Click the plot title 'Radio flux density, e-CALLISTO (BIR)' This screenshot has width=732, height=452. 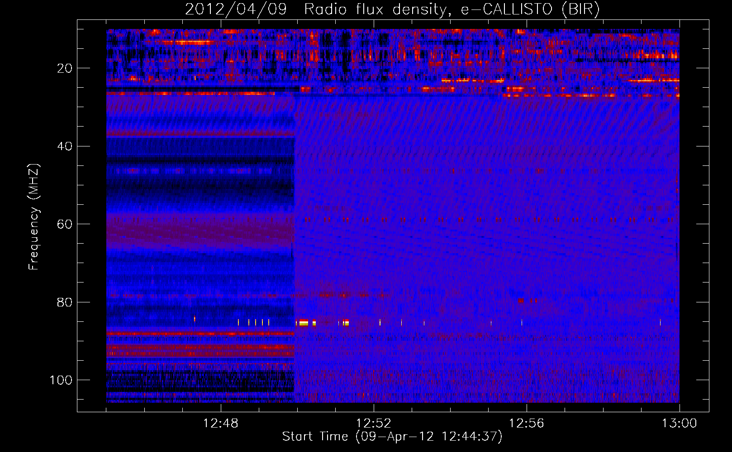tap(452, 9)
